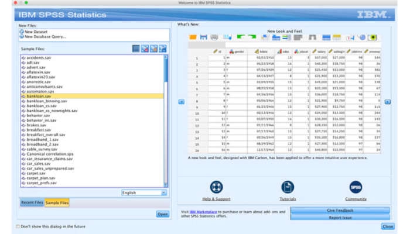Screen dimensions: 410x234
Task: Select carpet.sav file
Action: click(x=92, y=173)
